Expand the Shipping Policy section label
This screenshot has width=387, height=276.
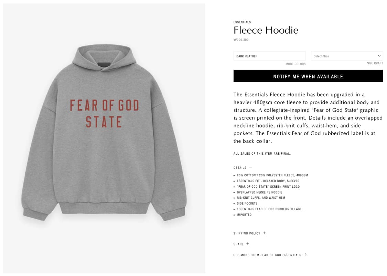pyautogui.click(x=247, y=233)
